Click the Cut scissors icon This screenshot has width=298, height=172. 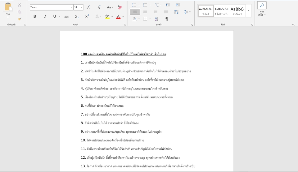(x=20, y=5)
